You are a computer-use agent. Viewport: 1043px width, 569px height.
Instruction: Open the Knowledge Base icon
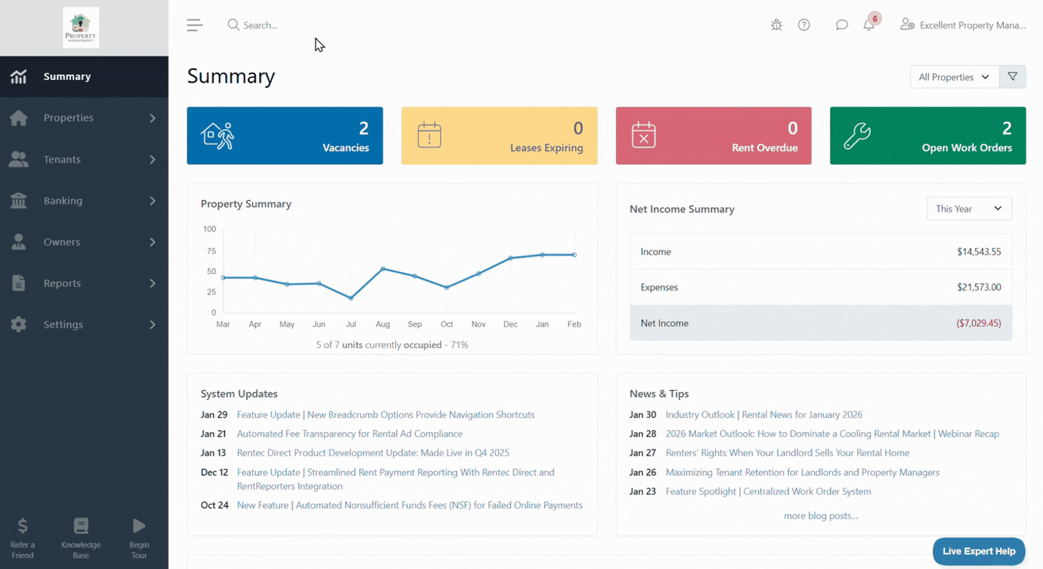pos(81,526)
